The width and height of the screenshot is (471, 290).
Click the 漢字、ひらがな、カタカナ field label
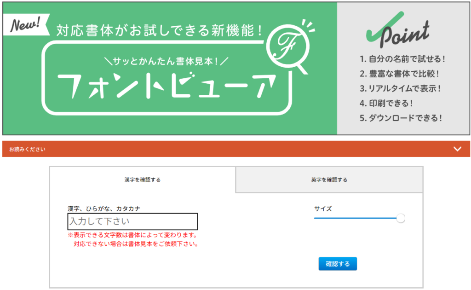(x=104, y=209)
